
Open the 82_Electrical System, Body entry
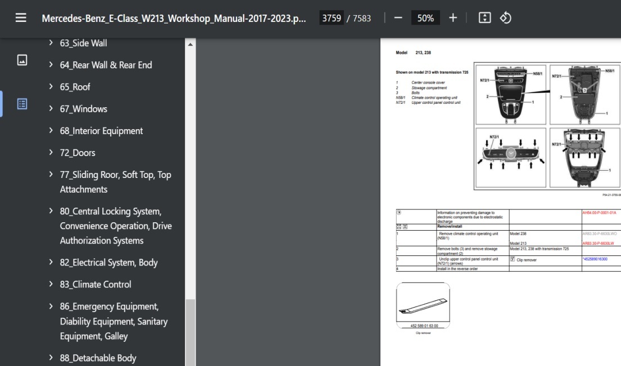pyautogui.click(x=109, y=263)
